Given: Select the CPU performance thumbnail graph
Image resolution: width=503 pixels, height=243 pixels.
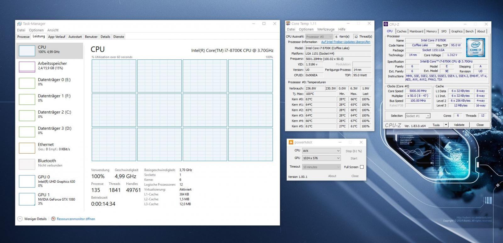Looking at the screenshot, I should coord(27,51).
